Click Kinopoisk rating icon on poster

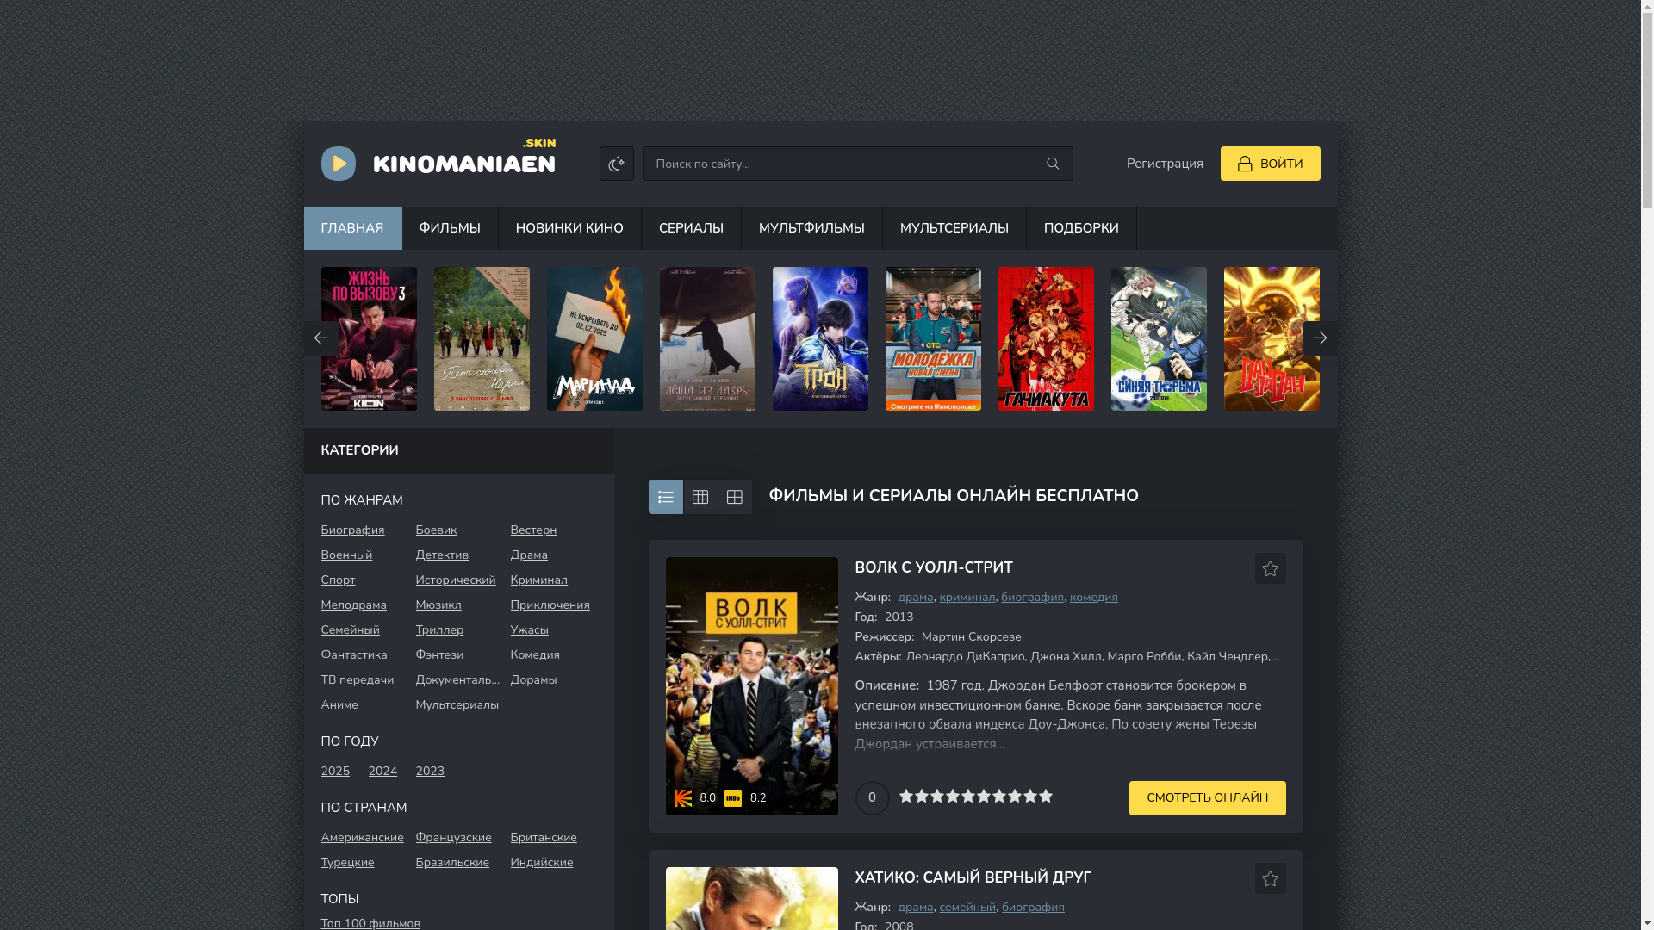683,798
